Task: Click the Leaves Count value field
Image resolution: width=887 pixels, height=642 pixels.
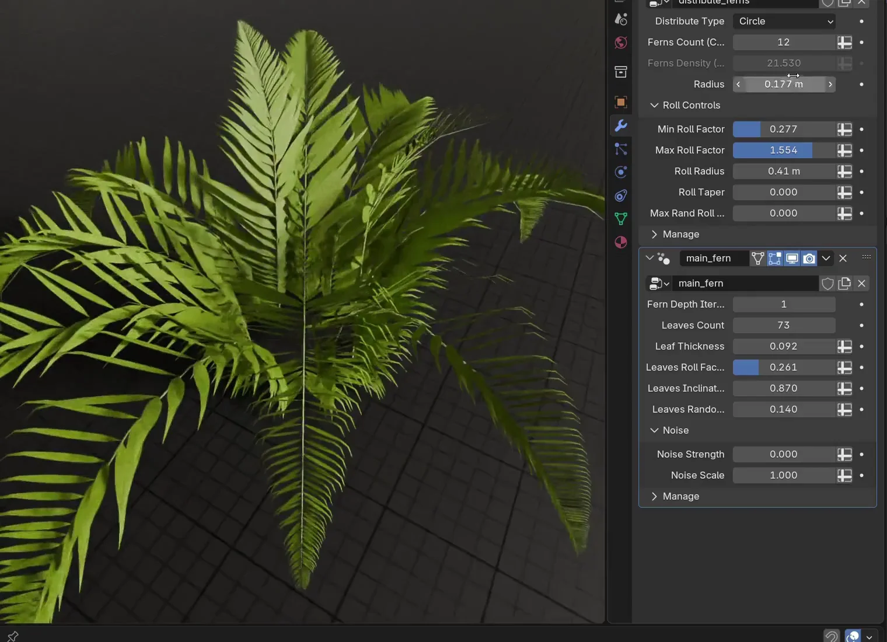Action: tap(784, 326)
